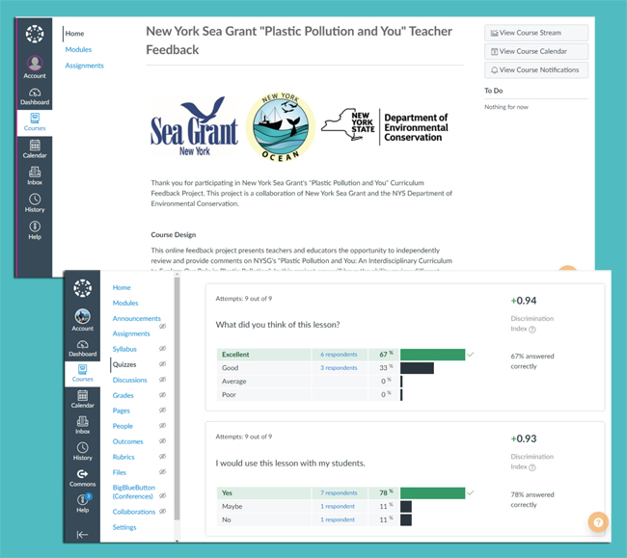
Task: Select Modules in bottom window course menu
Action: [125, 304]
